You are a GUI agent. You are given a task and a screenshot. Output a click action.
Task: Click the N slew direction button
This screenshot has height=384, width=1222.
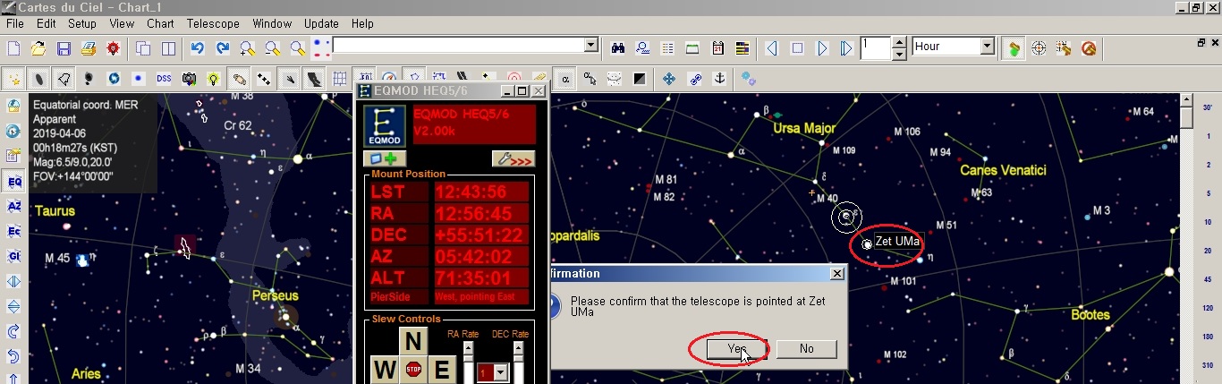(412, 341)
